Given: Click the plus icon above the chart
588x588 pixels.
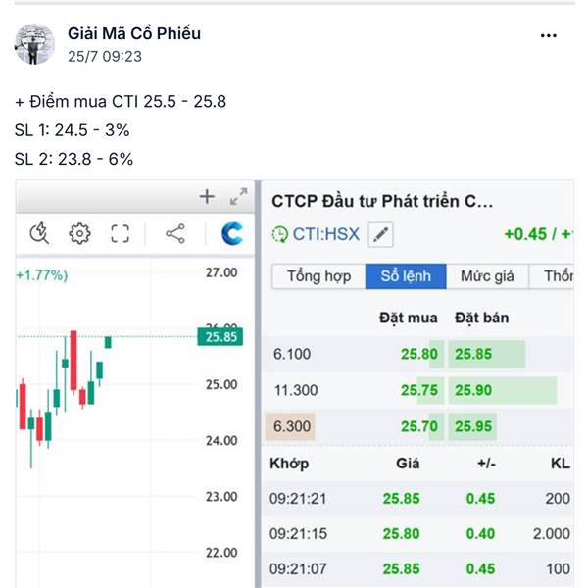Looking at the screenshot, I should click(x=207, y=197).
